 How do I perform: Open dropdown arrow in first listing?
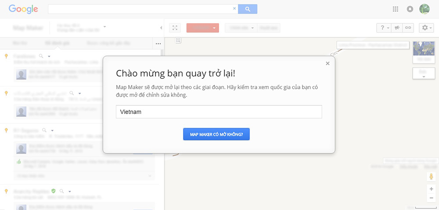click(x=49, y=56)
